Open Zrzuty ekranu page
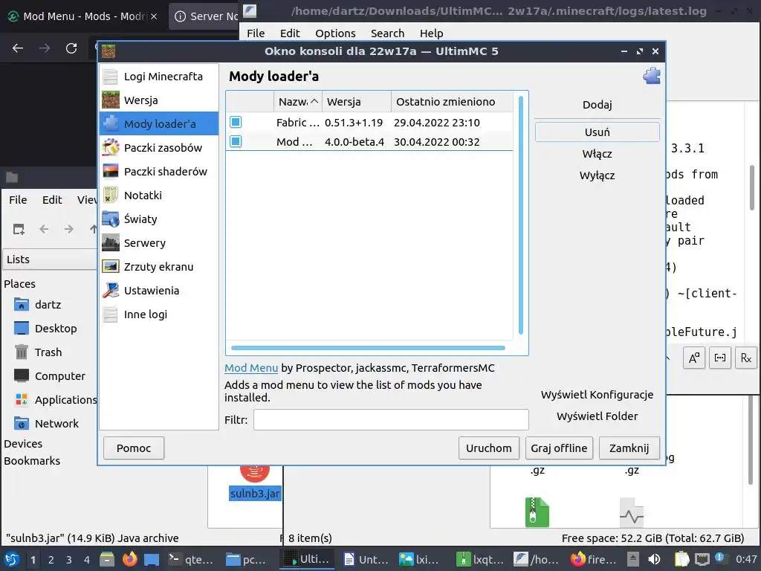This screenshot has width=761, height=571. pos(159,267)
